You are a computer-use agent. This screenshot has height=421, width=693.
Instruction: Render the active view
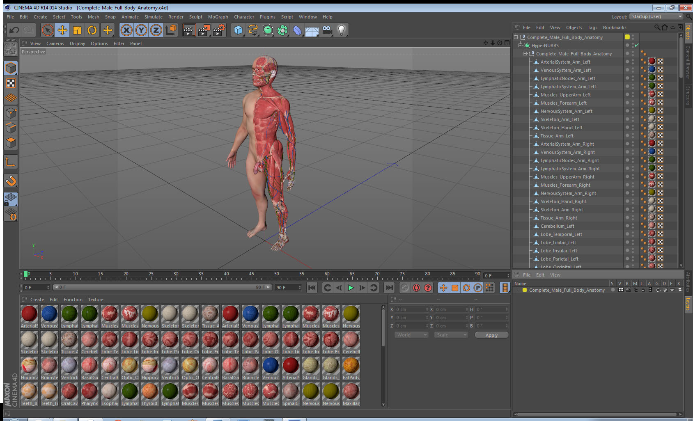(189, 30)
